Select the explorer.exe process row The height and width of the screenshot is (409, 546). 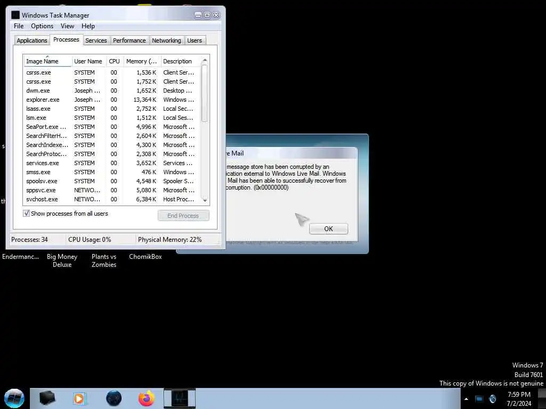point(111,100)
